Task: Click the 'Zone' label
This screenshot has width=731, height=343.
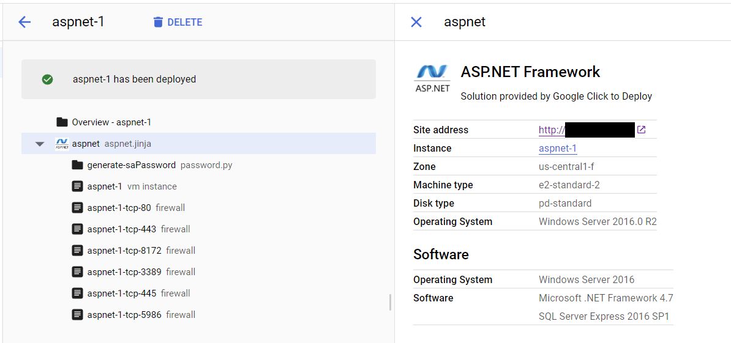Action: tap(425, 167)
